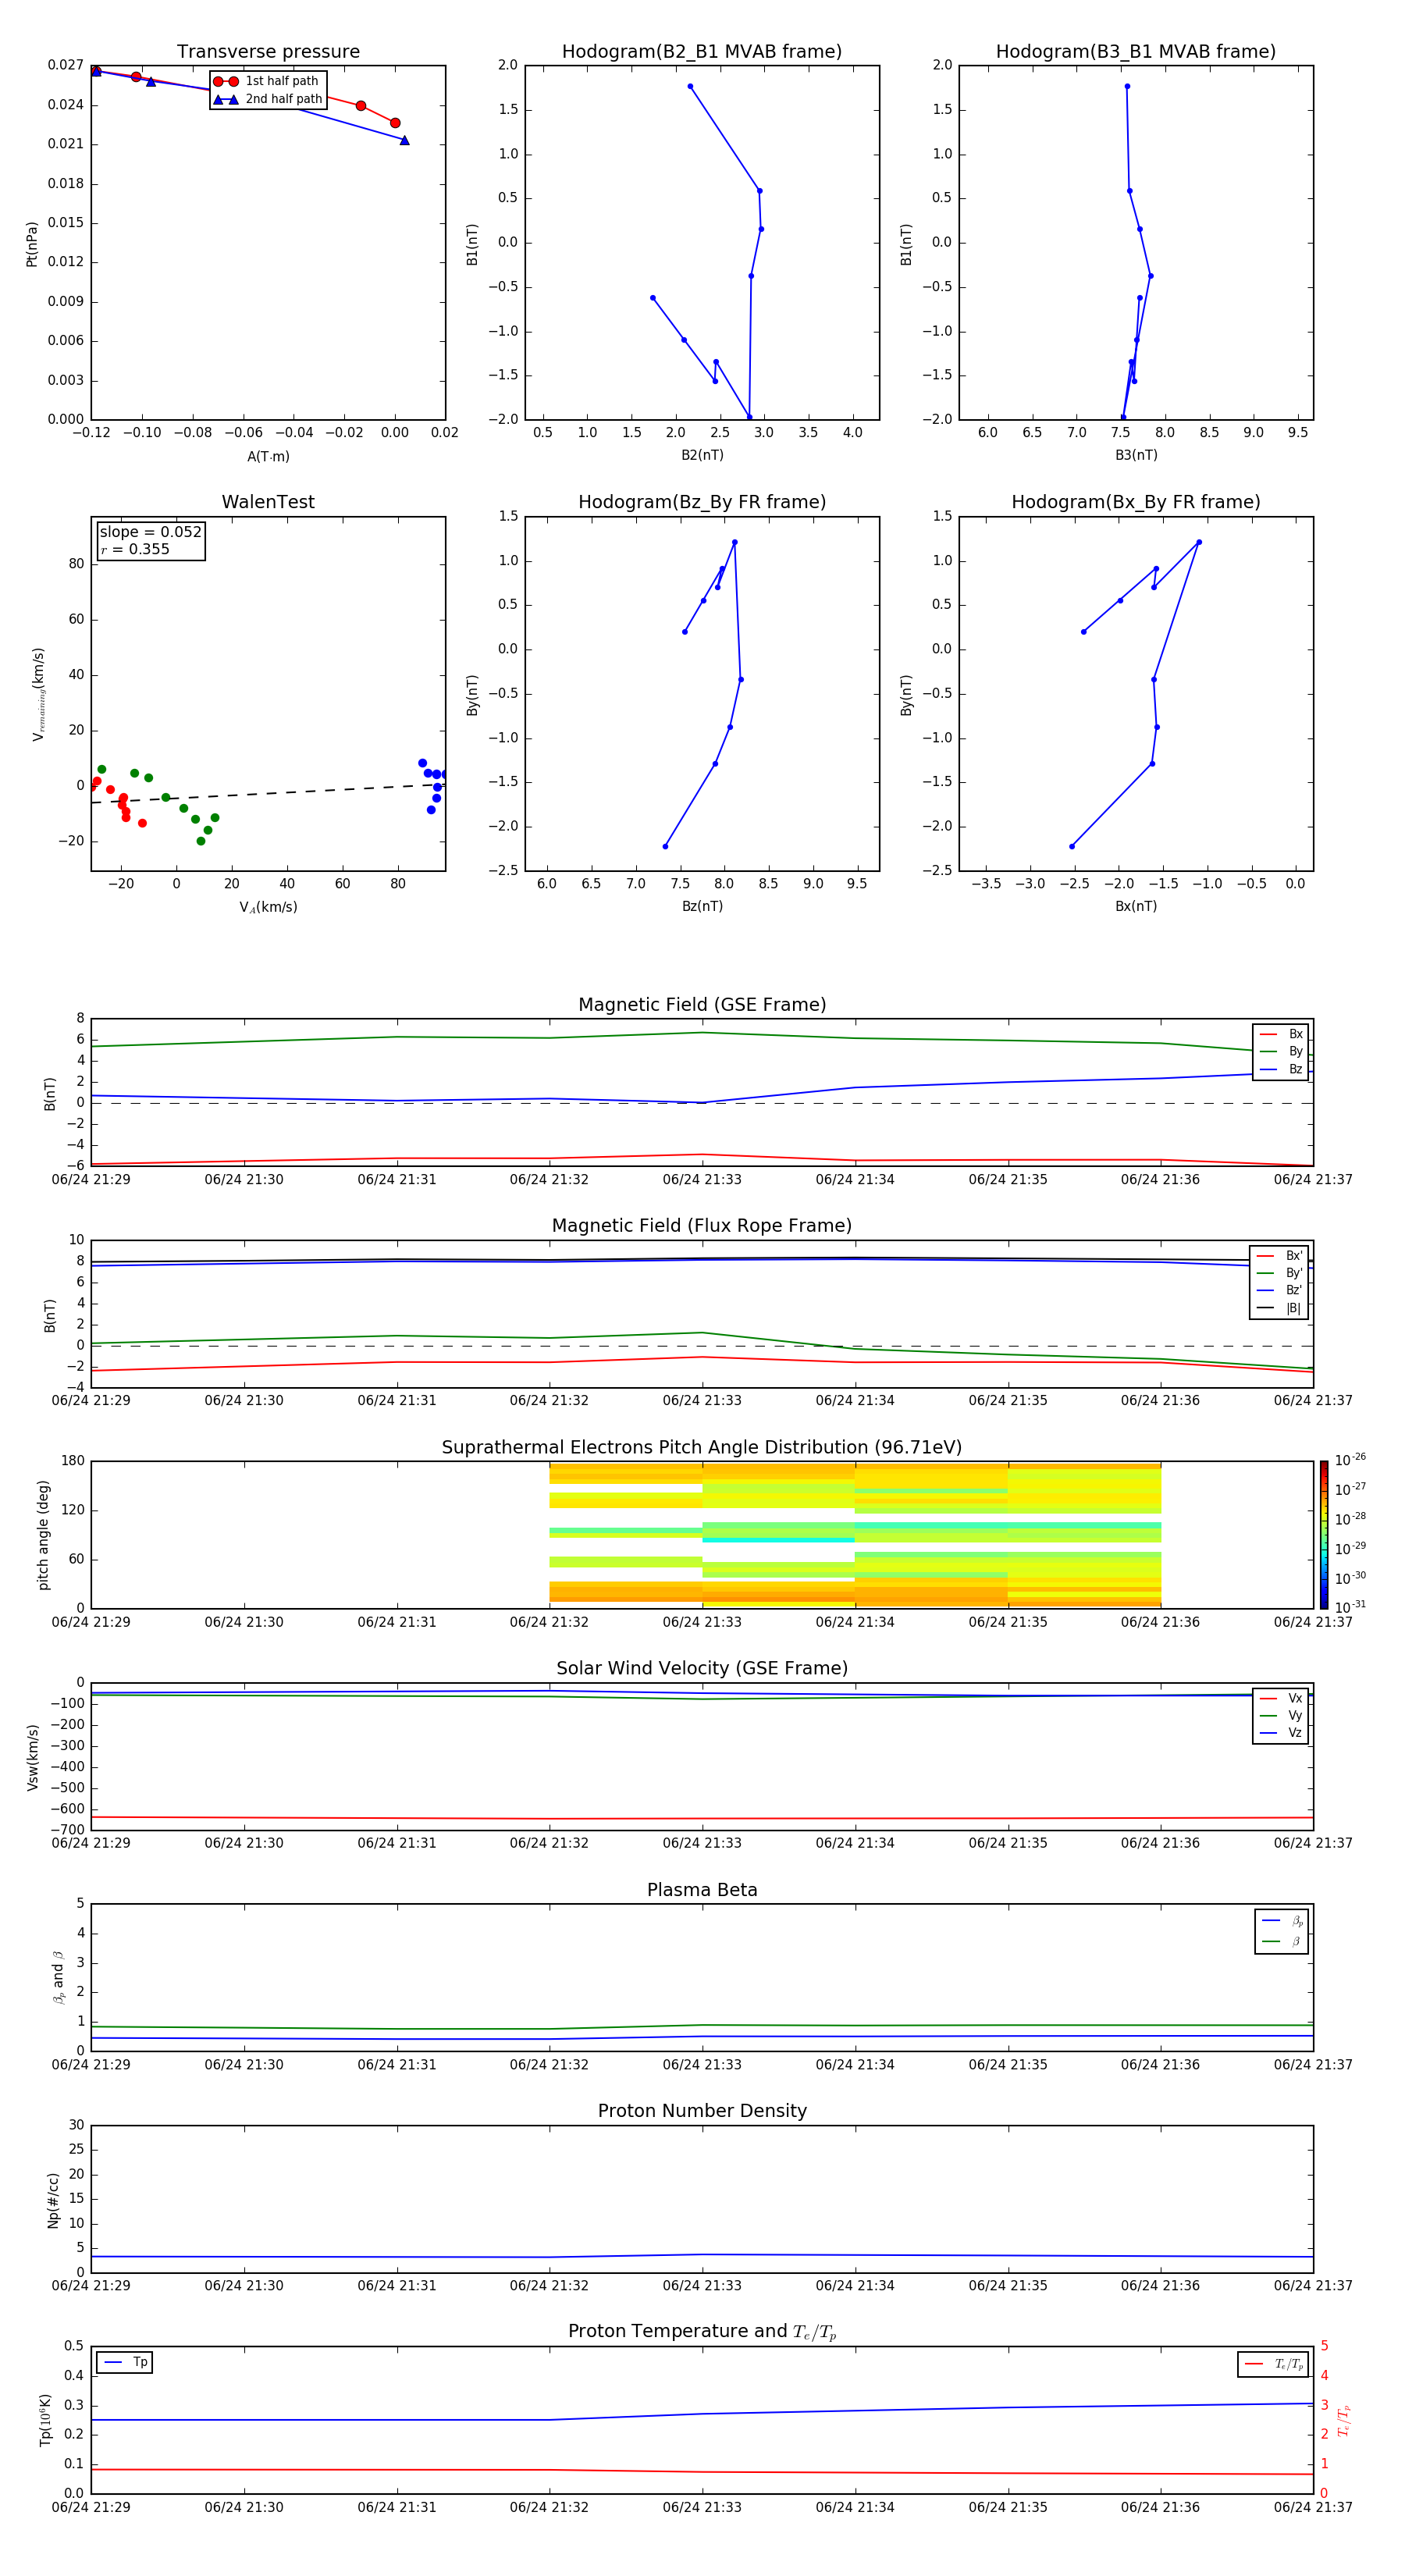The image size is (1405, 2576).
Task: Click the 'Np(#/cc)' axis label
Action: coord(53,2200)
